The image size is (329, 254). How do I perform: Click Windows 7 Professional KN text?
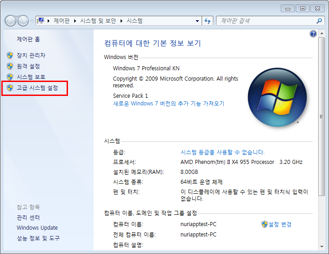tap(146, 68)
